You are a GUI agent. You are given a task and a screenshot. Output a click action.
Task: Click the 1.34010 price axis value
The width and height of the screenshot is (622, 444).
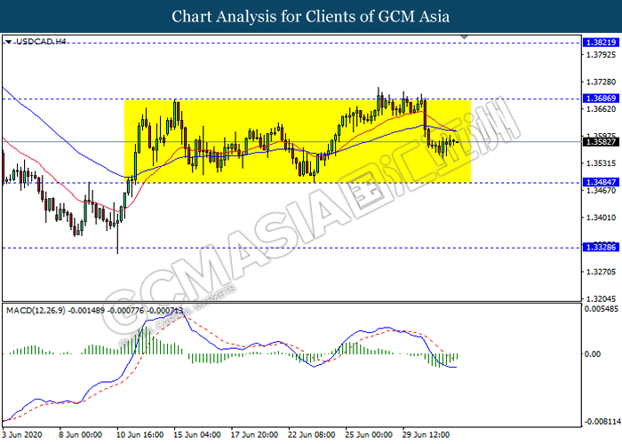[601, 218]
